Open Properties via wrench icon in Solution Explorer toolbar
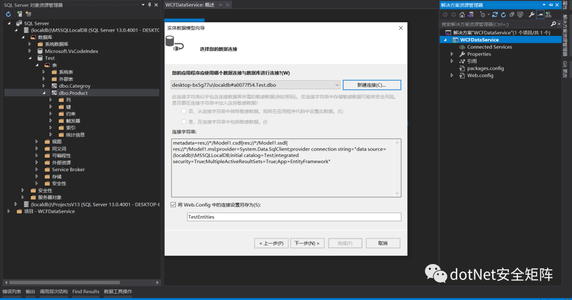572x300 pixels. click(532, 15)
